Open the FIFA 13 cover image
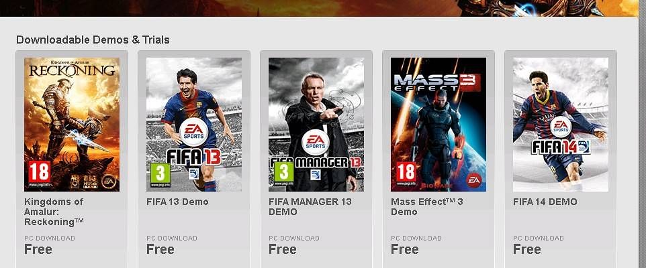The image size is (646, 268). [194, 125]
